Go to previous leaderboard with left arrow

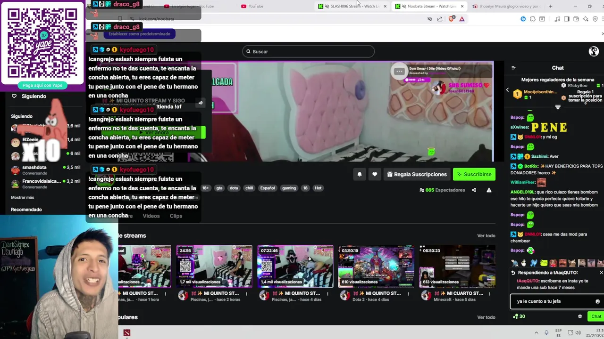click(507, 90)
